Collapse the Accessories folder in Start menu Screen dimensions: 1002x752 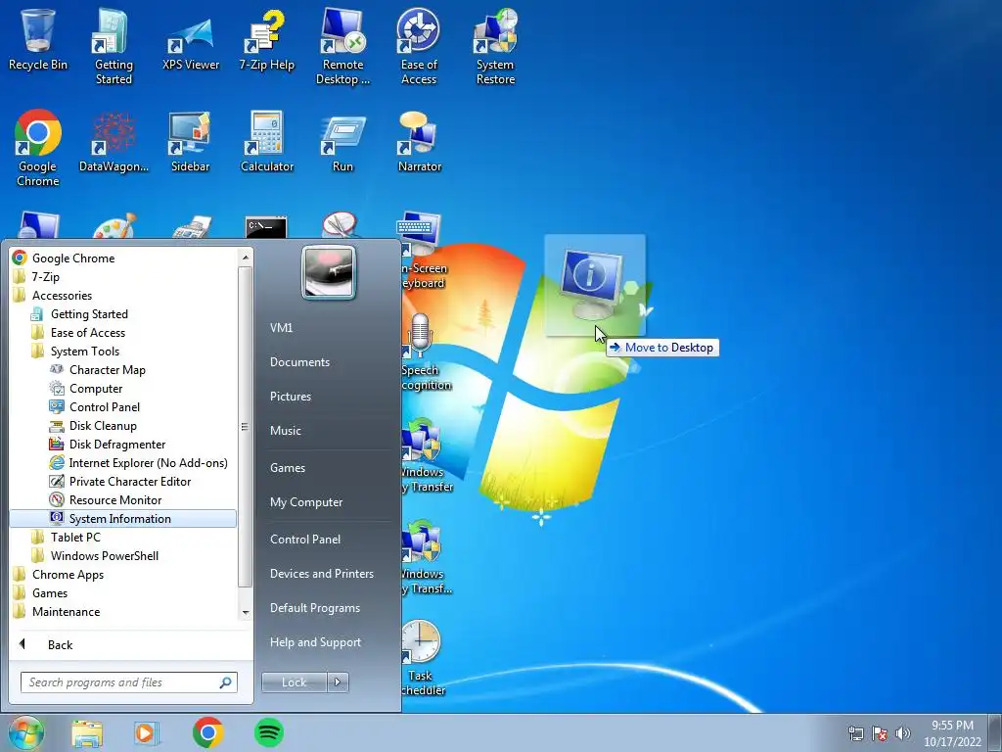(62, 296)
